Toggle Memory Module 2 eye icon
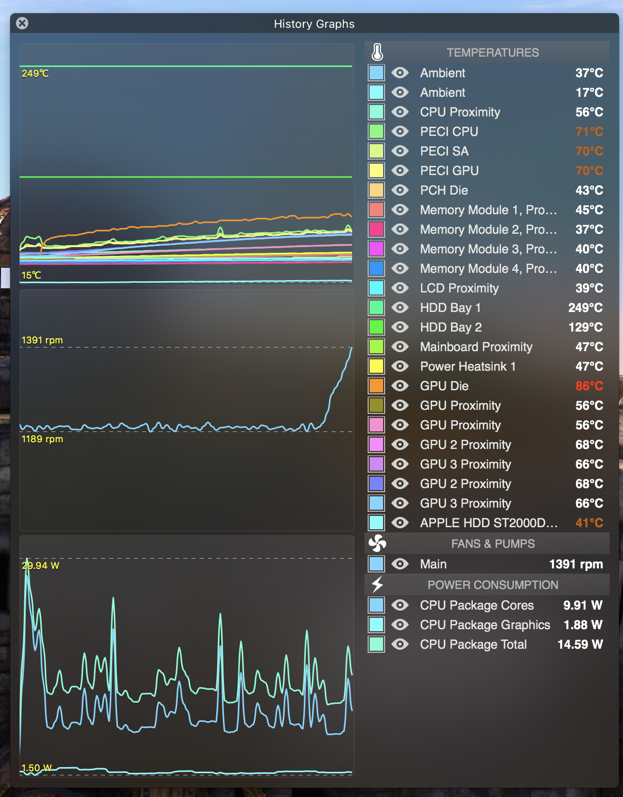Image resolution: width=623 pixels, height=797 pixels. [400, 229]
